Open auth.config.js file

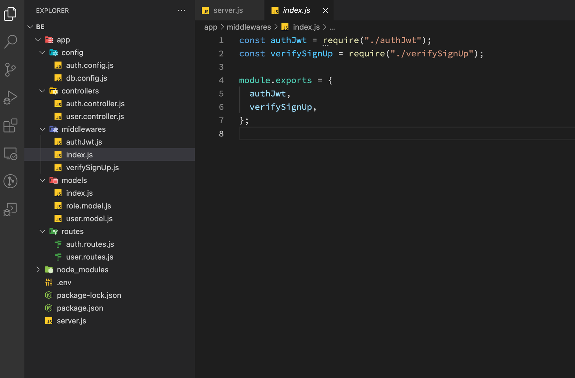click(x=109, y=65)
